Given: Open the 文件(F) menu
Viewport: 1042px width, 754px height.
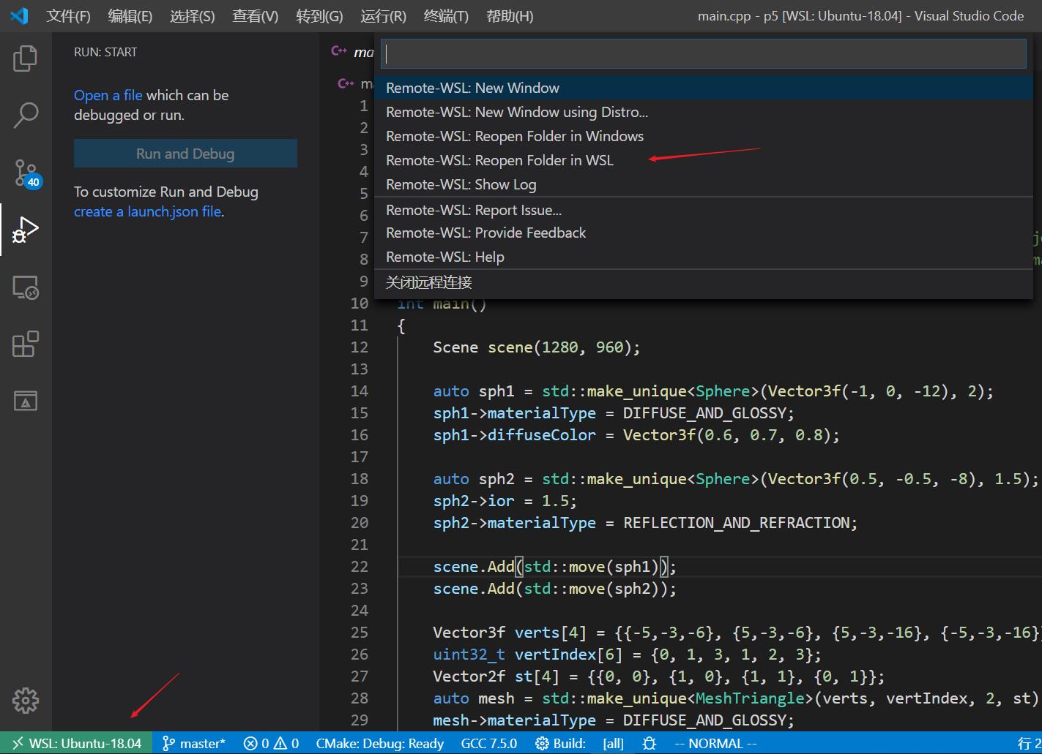Looking at the screenshot, I should tap(68, 16).
